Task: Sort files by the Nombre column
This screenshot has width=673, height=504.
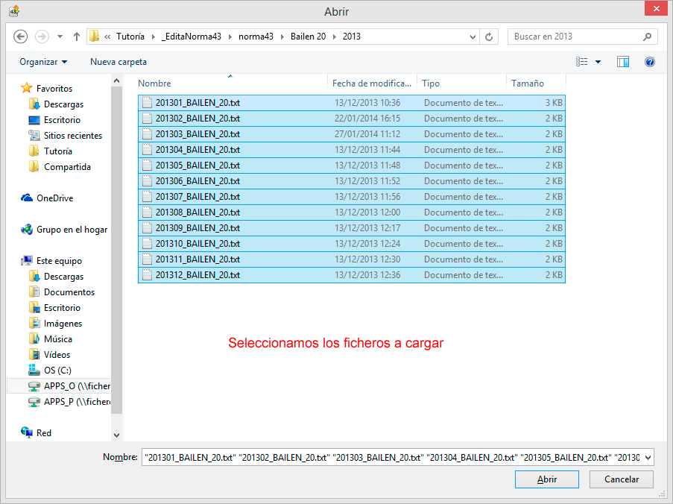Action: pos(233,84)
